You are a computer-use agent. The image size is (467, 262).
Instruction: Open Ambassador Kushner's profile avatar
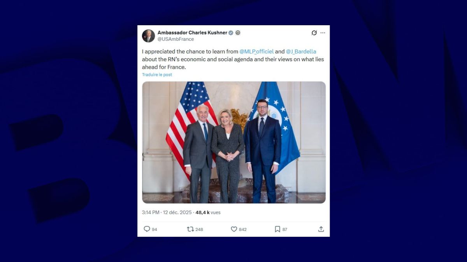(148, 36)
